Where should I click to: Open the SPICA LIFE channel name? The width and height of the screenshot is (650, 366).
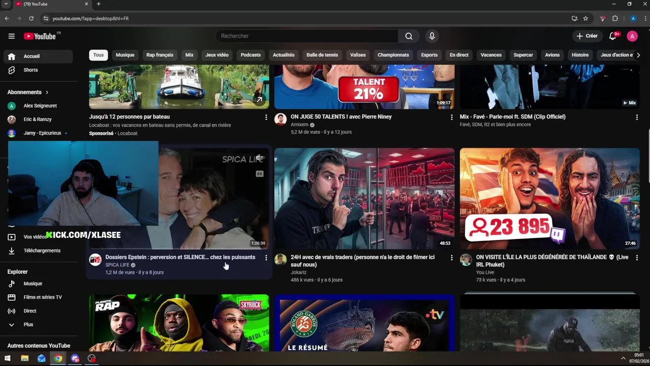click(x=117, y=265)
